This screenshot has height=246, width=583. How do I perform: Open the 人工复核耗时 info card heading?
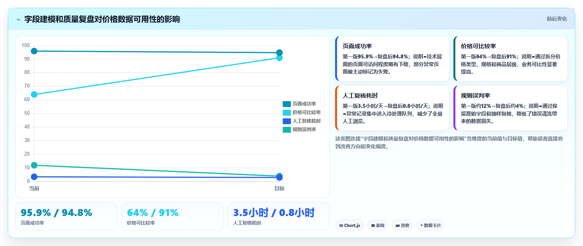coord(360,96)
